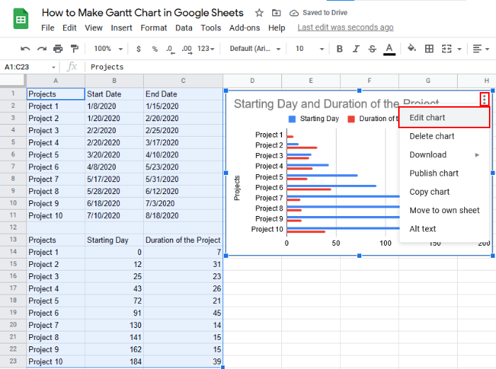Open the Google Sheets home icon
The width and height of the screenshot is (496, 369).
[x=21, y=19]
